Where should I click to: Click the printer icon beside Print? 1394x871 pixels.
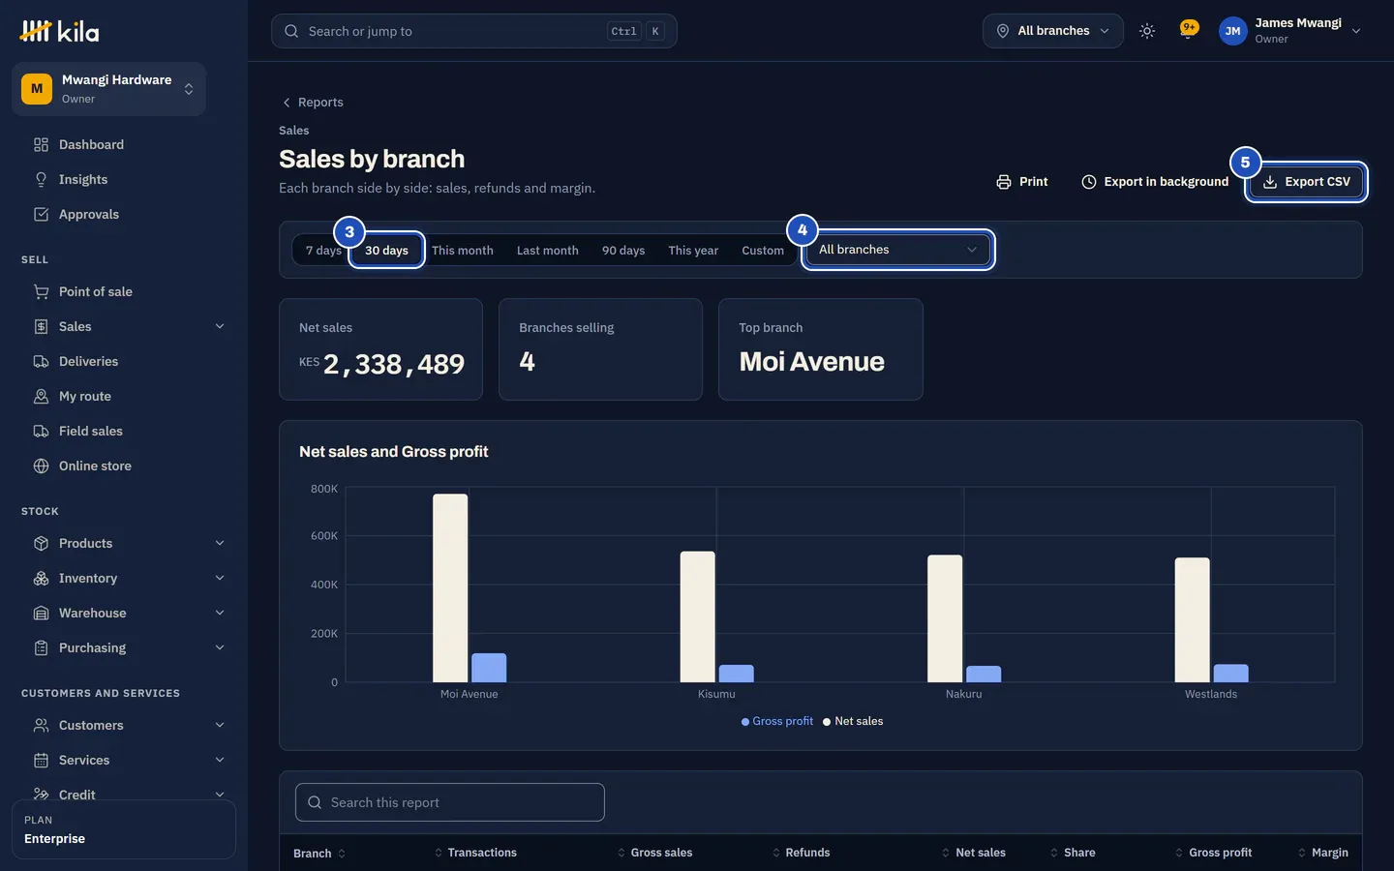tap(1004, 182)
